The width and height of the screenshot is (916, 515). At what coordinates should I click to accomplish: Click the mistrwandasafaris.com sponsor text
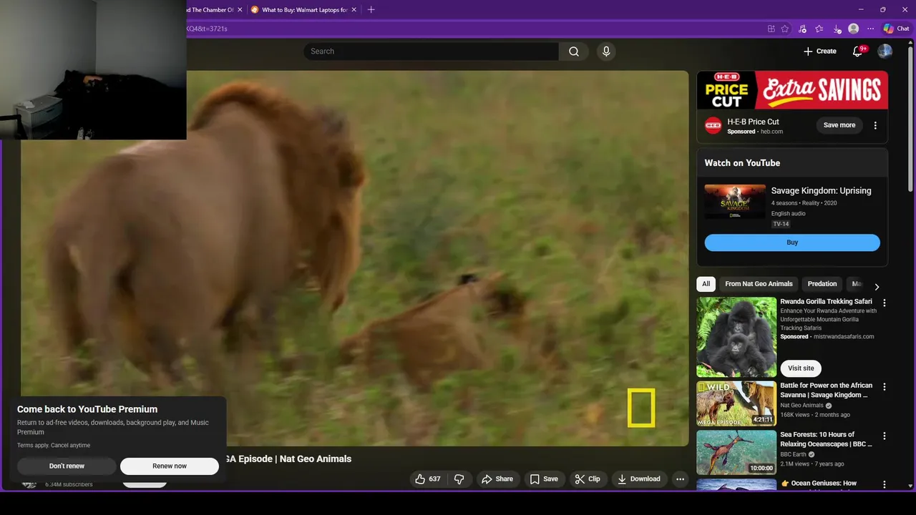844,336
